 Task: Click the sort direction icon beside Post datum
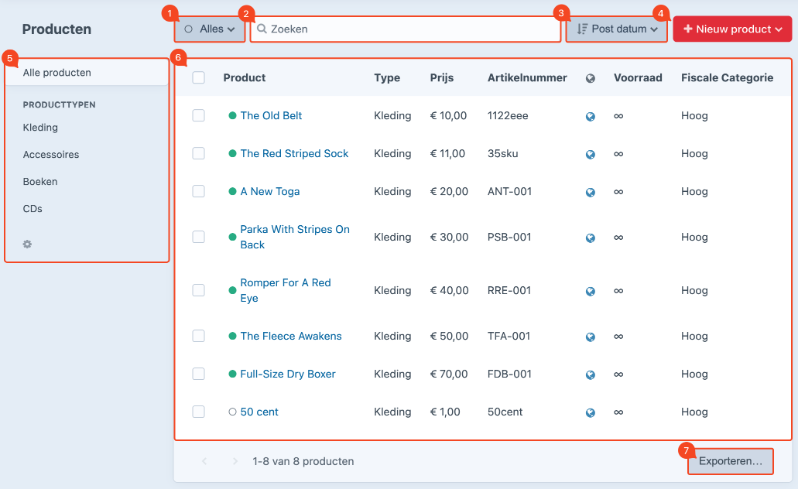point(582,29)
